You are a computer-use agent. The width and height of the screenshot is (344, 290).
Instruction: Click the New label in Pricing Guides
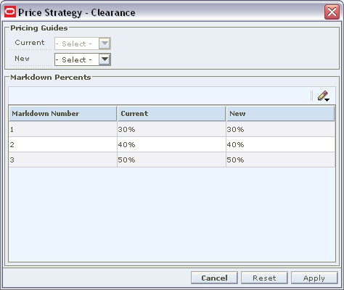(22, 59)
